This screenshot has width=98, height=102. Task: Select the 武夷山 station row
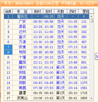click(46, 98)
